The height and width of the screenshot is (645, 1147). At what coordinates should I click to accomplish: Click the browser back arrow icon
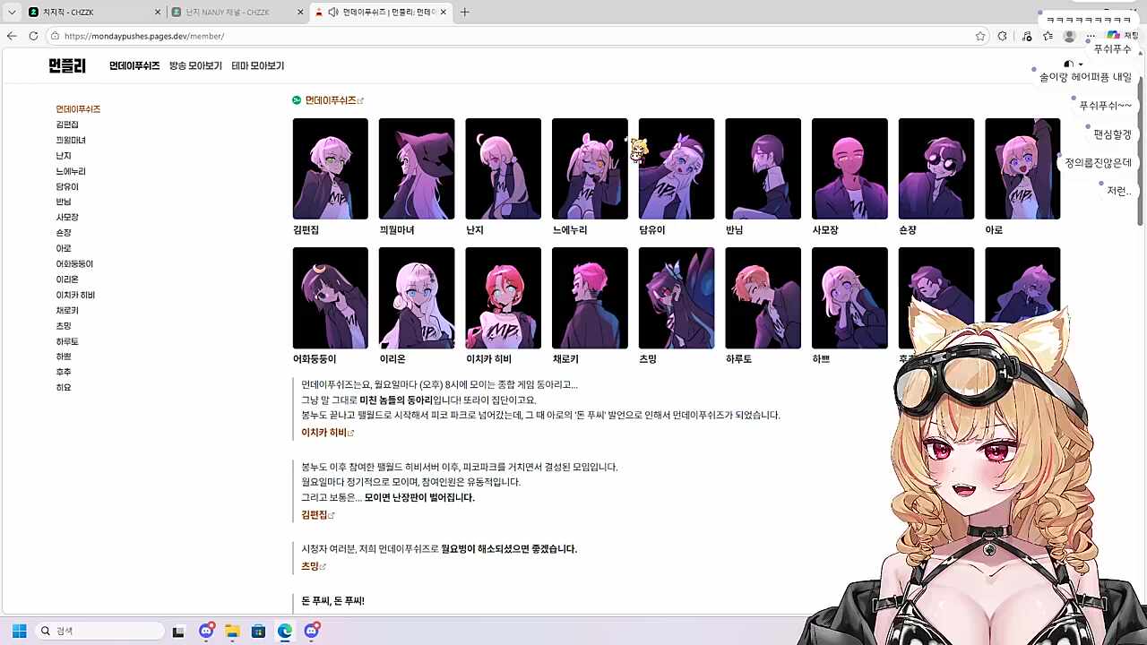[10, 36]
